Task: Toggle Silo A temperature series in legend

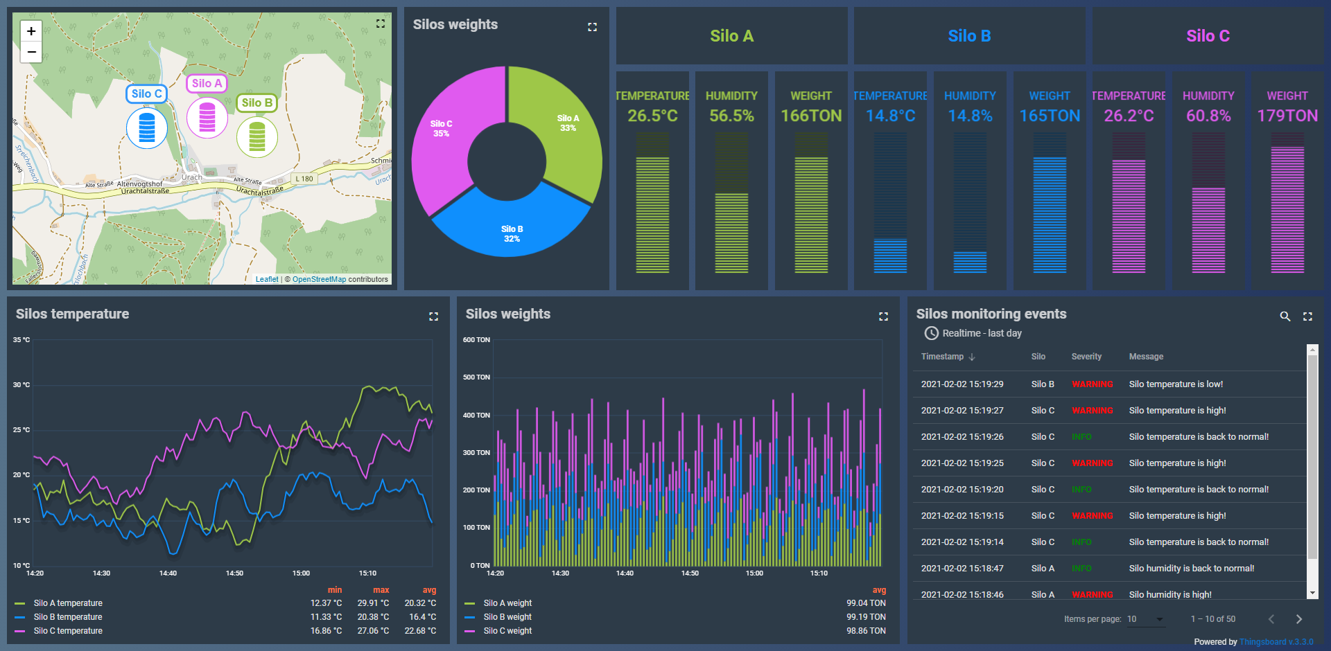Action: [x=68, y=603]
